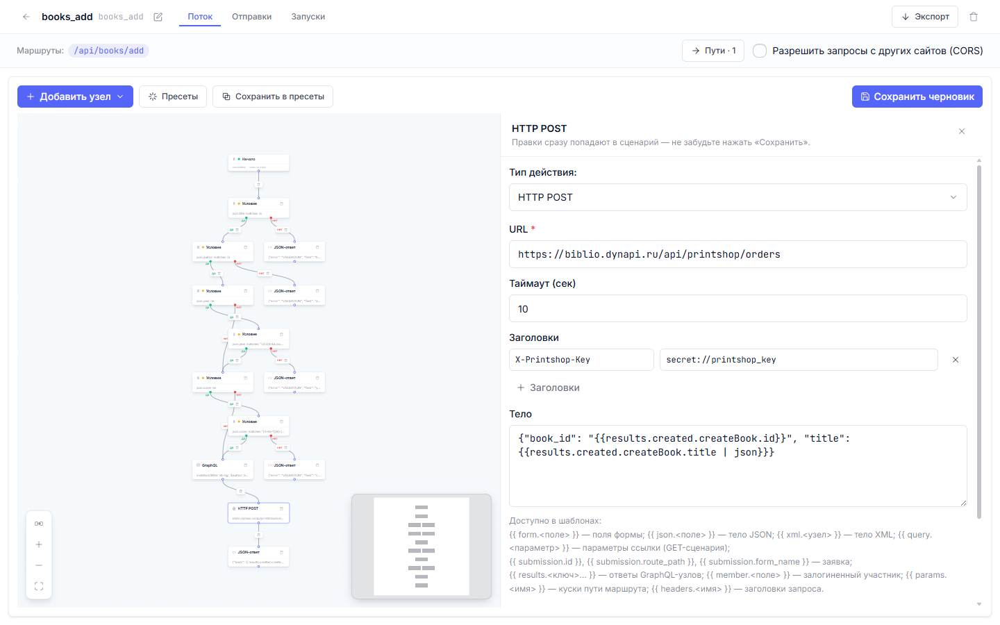Open the Отправки tab
Viewport: 1000px width, 625px height.
coord(251,17)
